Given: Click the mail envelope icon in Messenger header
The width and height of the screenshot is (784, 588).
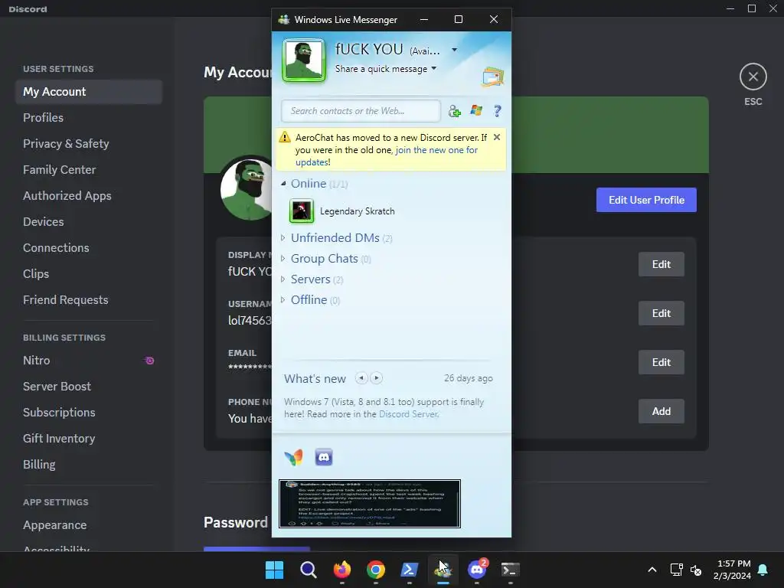Looking at the screenshot, I should pos(493,77).
